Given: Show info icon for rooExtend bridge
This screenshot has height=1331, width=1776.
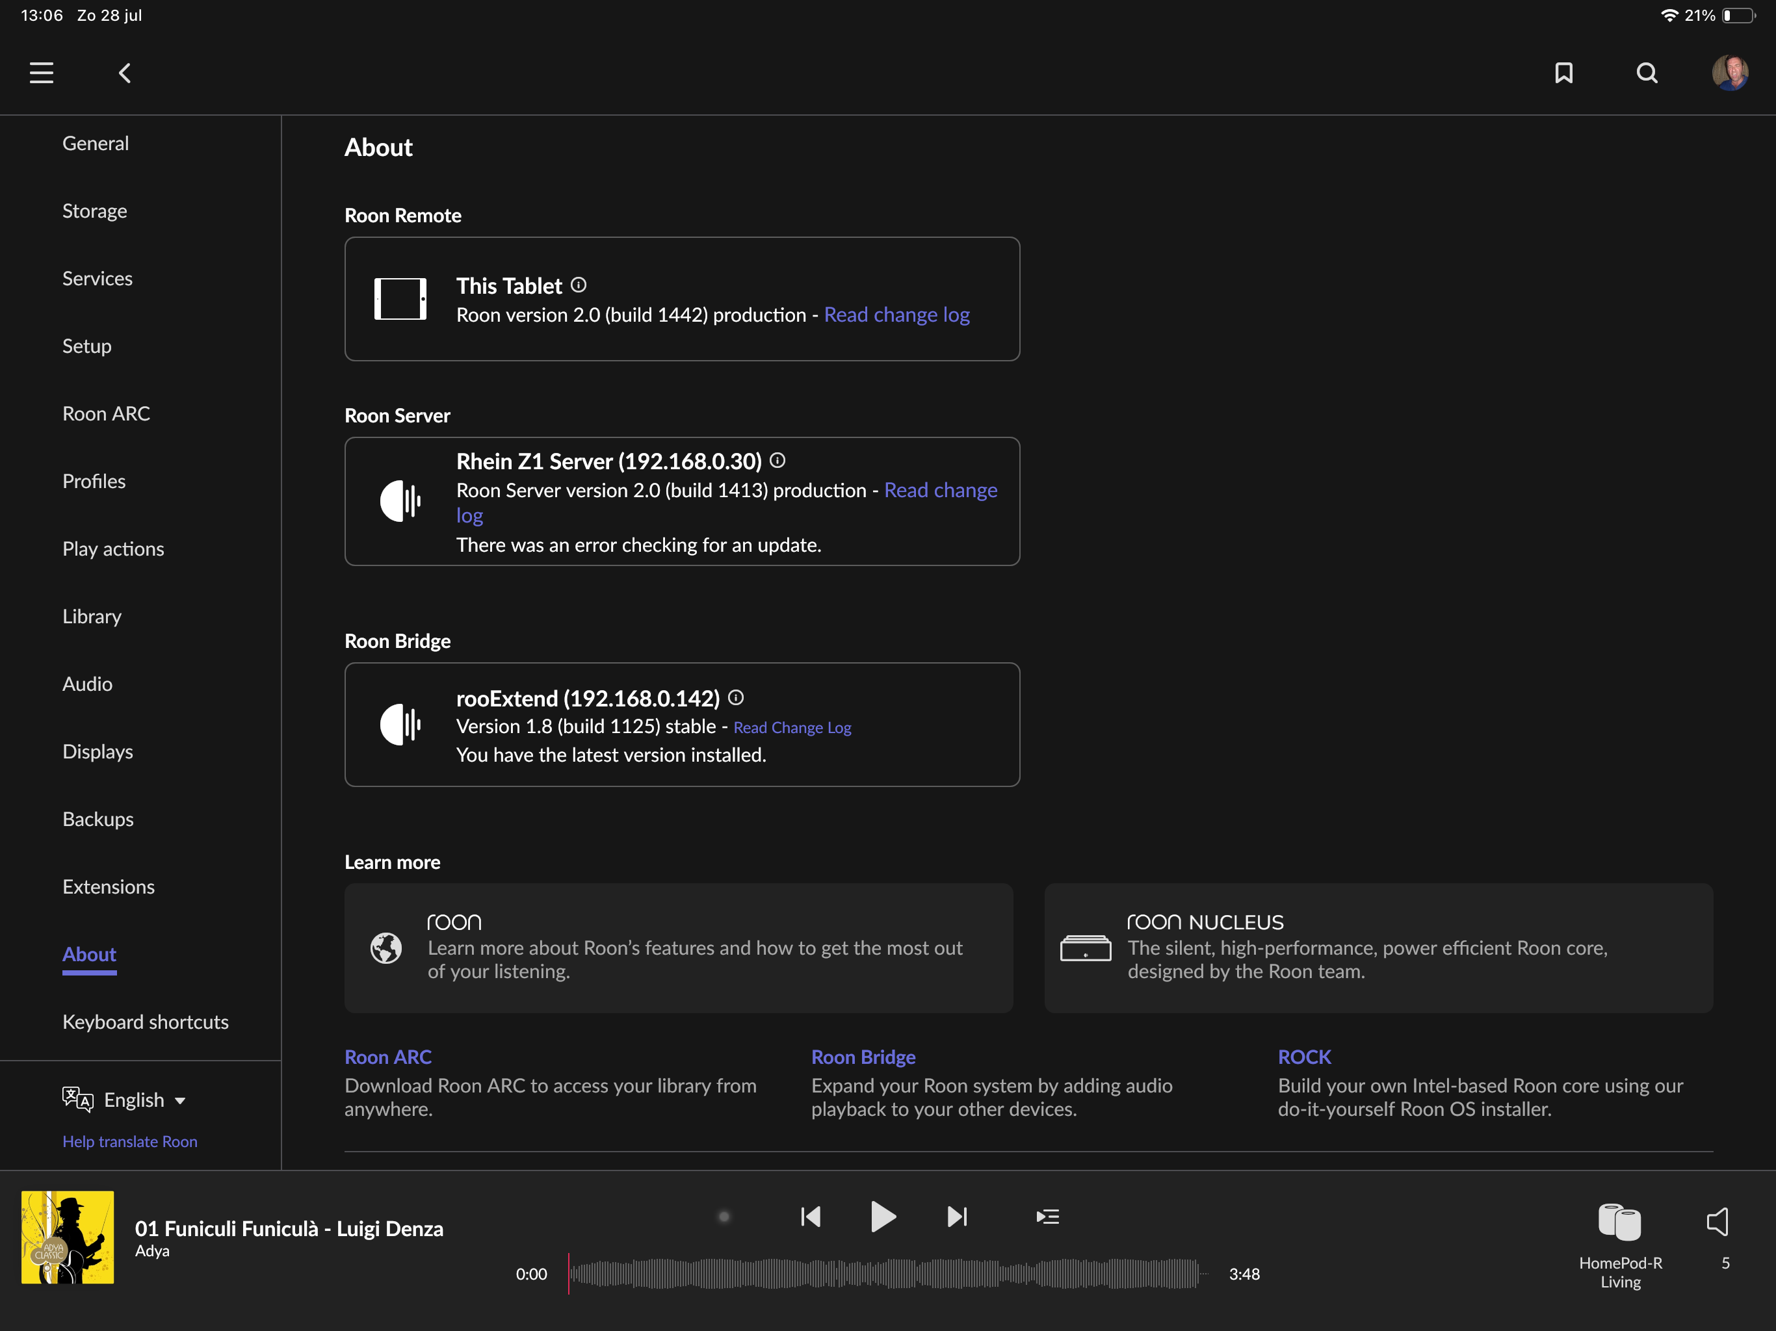Looking at the screenshot, I should (735, 697).
